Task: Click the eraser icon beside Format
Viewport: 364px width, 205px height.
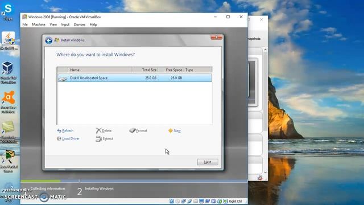Action: pos(133,130)
